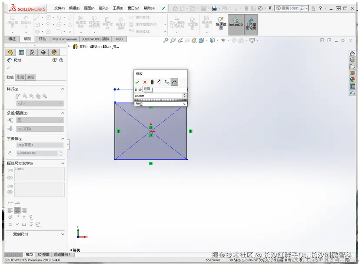Open the Custom Properties icon in task pane
The height and width of the screenshot is (266, 359).
point(352,86)
